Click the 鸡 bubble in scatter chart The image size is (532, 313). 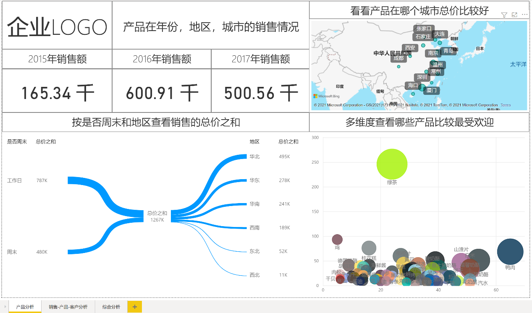pyautogui.click(x=337, y=240)
